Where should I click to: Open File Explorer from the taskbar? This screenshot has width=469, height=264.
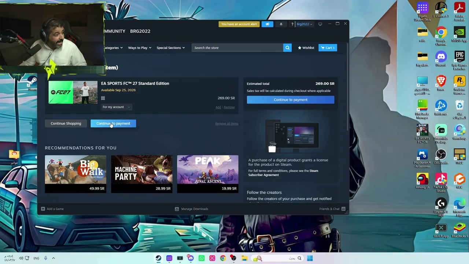point(244,258)
